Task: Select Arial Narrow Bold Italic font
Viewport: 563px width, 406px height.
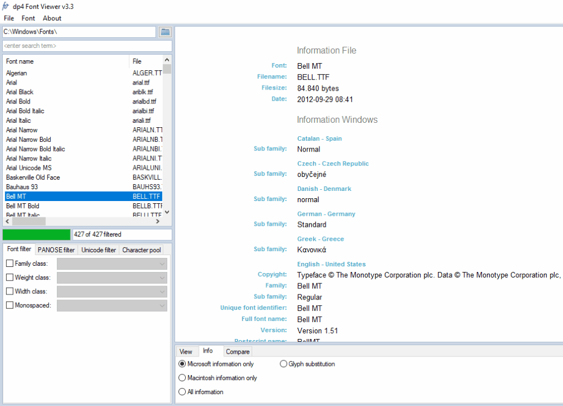Action: point(83,149)
